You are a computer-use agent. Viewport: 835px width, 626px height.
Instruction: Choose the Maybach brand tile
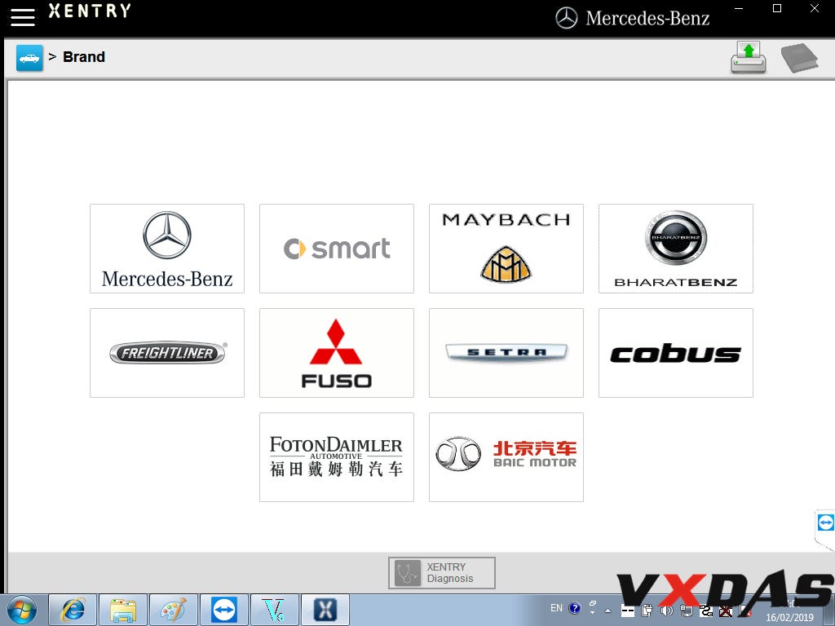(x=506, y=249)
